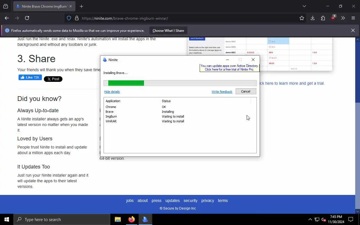Cancel the Ninite installation

246,91
